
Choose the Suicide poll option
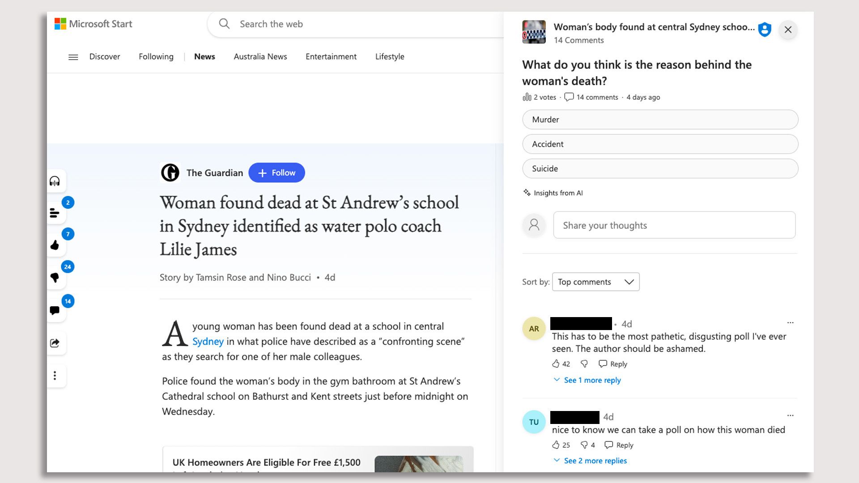[x=660, y=169]
